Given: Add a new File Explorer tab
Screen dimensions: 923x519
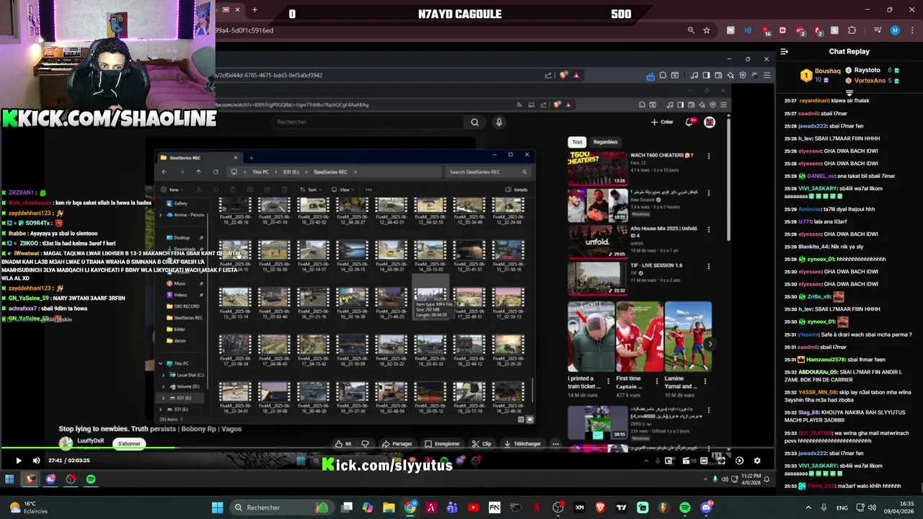Looking at the screenshot, I should pos(251,157).
